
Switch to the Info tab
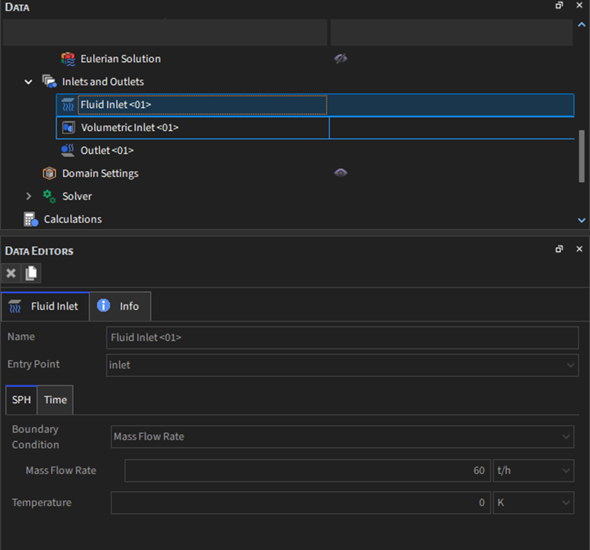coord(120,306)
